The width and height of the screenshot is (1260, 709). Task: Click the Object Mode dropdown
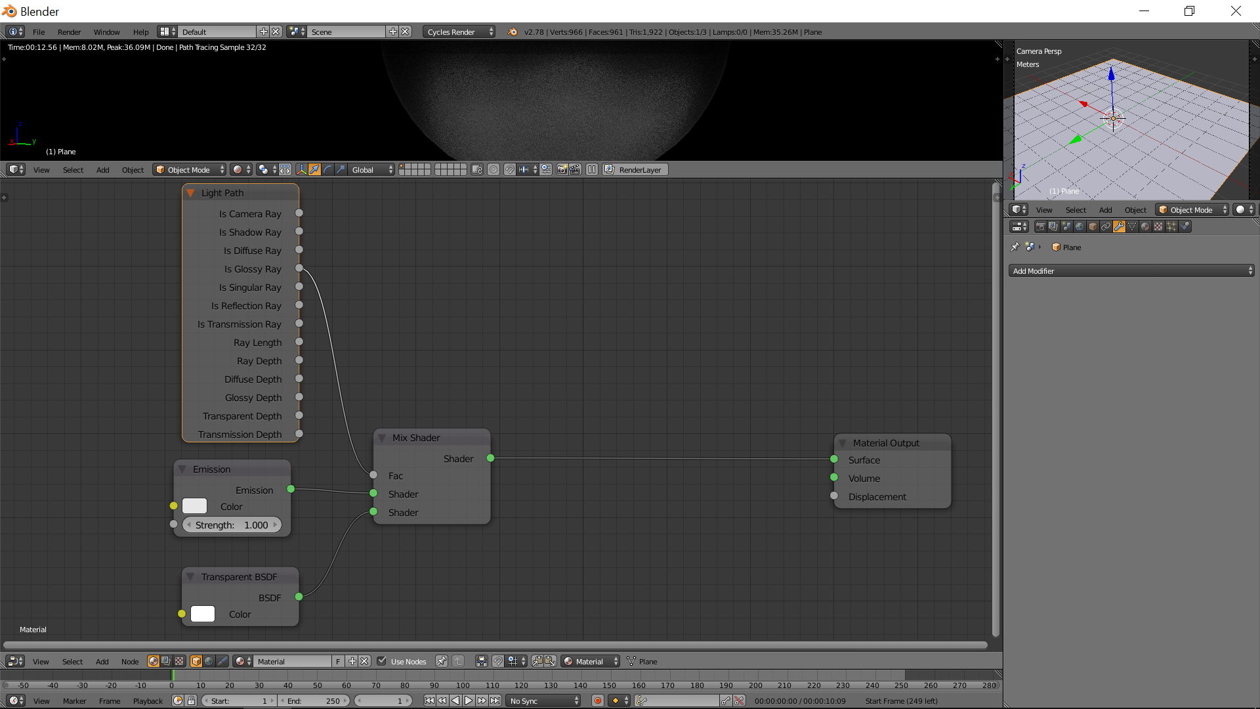(x=187, y=169)
